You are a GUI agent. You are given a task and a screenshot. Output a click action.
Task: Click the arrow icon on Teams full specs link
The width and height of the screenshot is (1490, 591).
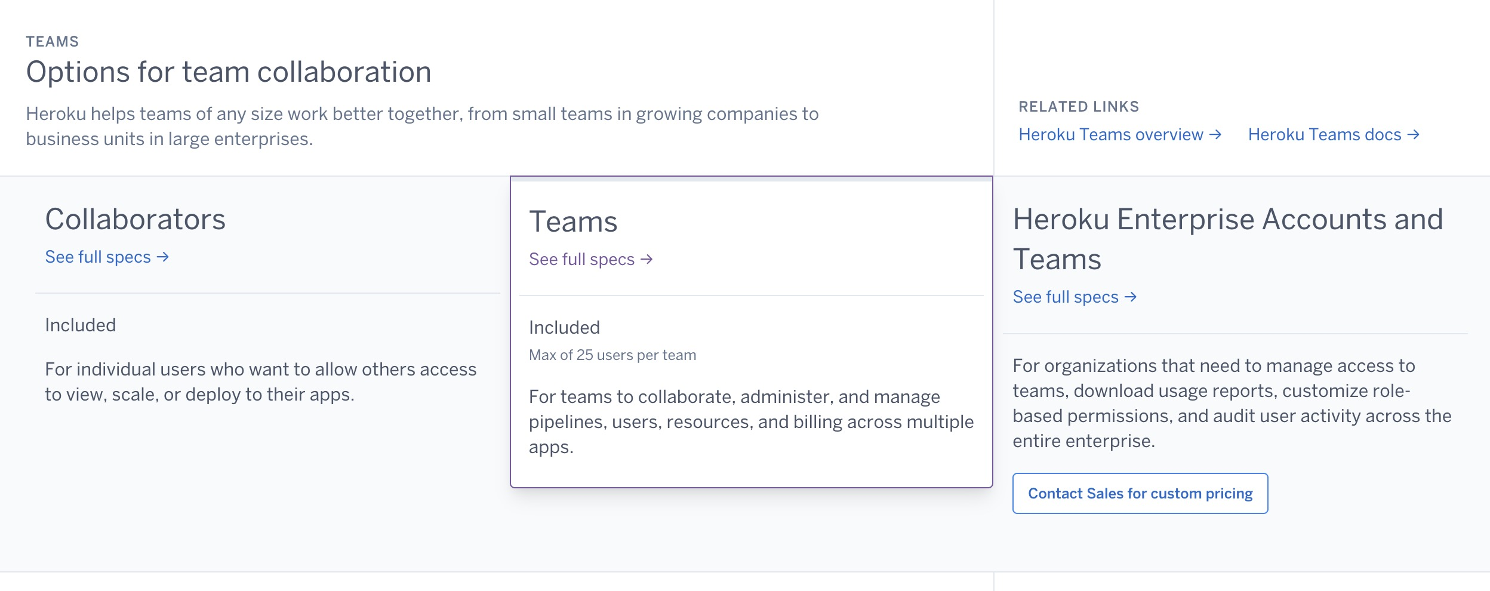click(647, 259)
